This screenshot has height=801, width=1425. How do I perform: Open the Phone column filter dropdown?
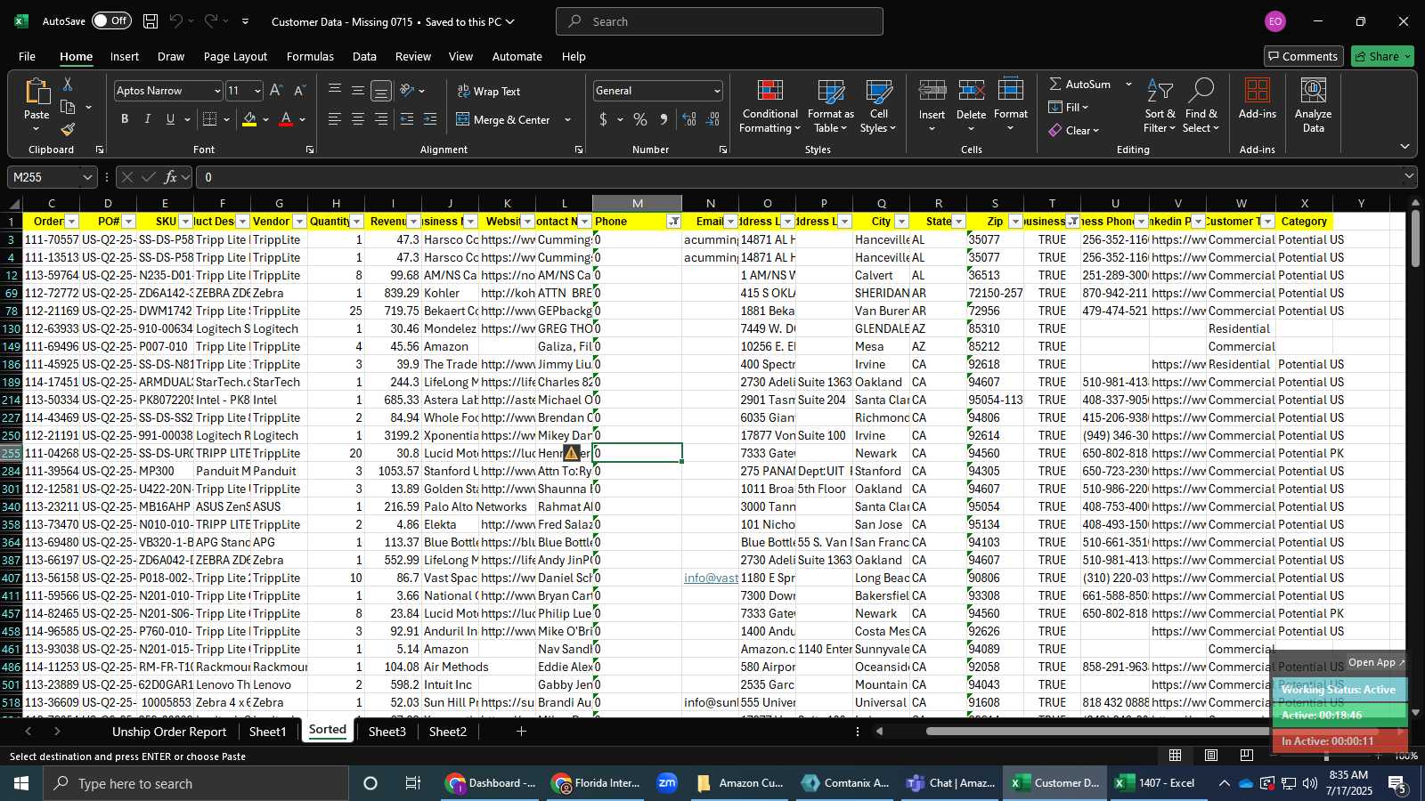coord(674,222)
